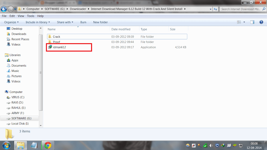Click the 4,514 KB size cell
This screenshot has width=267, height=150.
180,47
